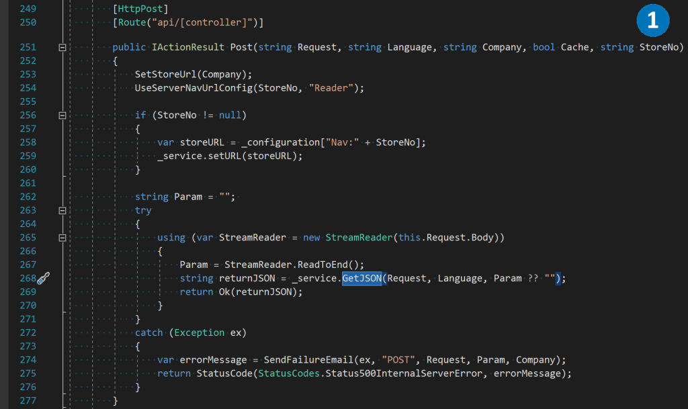
Task: Click the blue number 1 badge
Action: (x=652, y=21)
